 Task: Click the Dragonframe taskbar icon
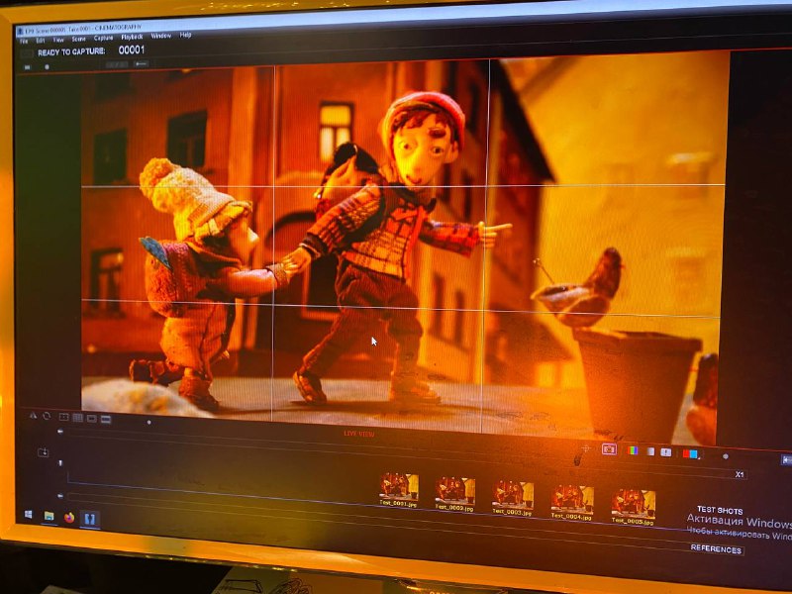point(90,519)
